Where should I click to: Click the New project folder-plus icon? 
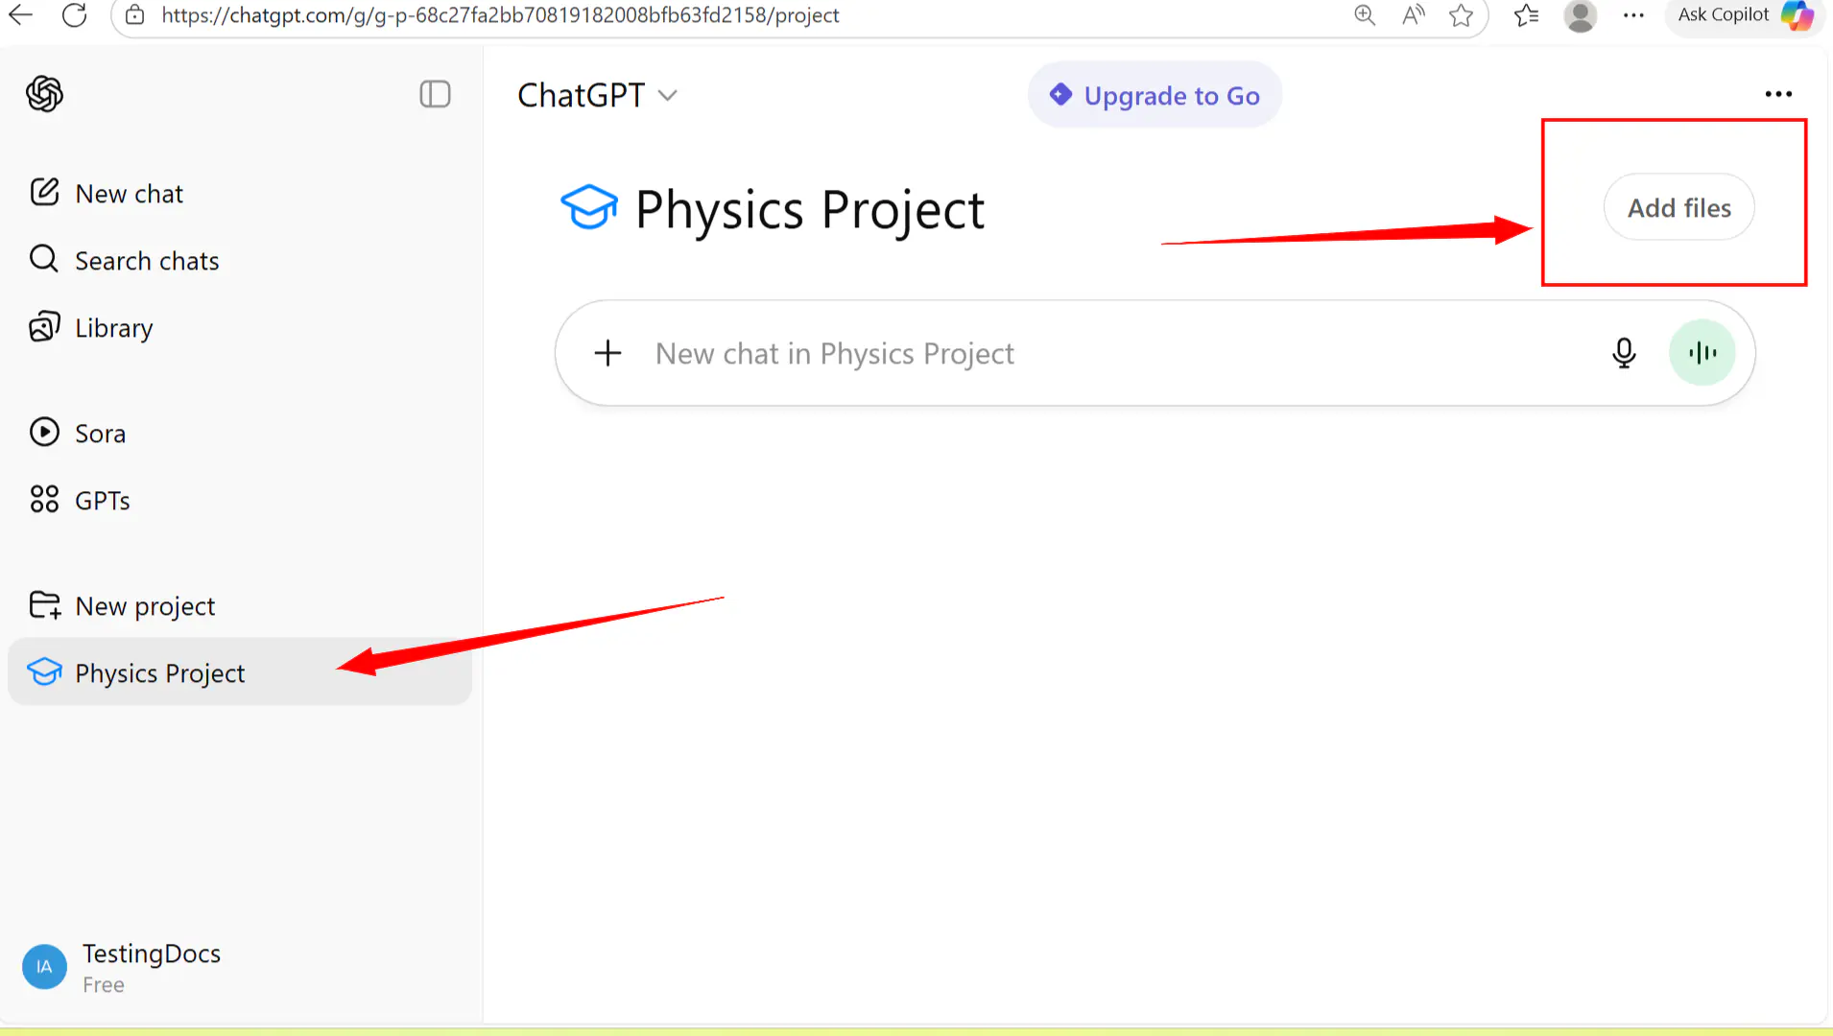pyautogui.click(x=44, y=604)
